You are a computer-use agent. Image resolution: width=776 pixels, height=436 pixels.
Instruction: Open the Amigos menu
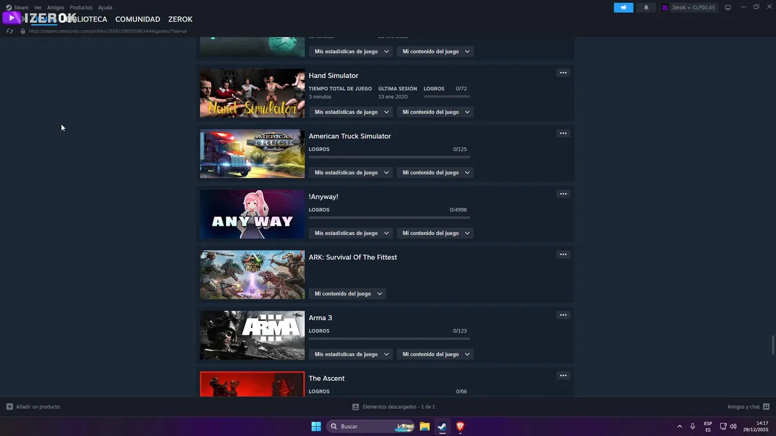coord(56,7)
